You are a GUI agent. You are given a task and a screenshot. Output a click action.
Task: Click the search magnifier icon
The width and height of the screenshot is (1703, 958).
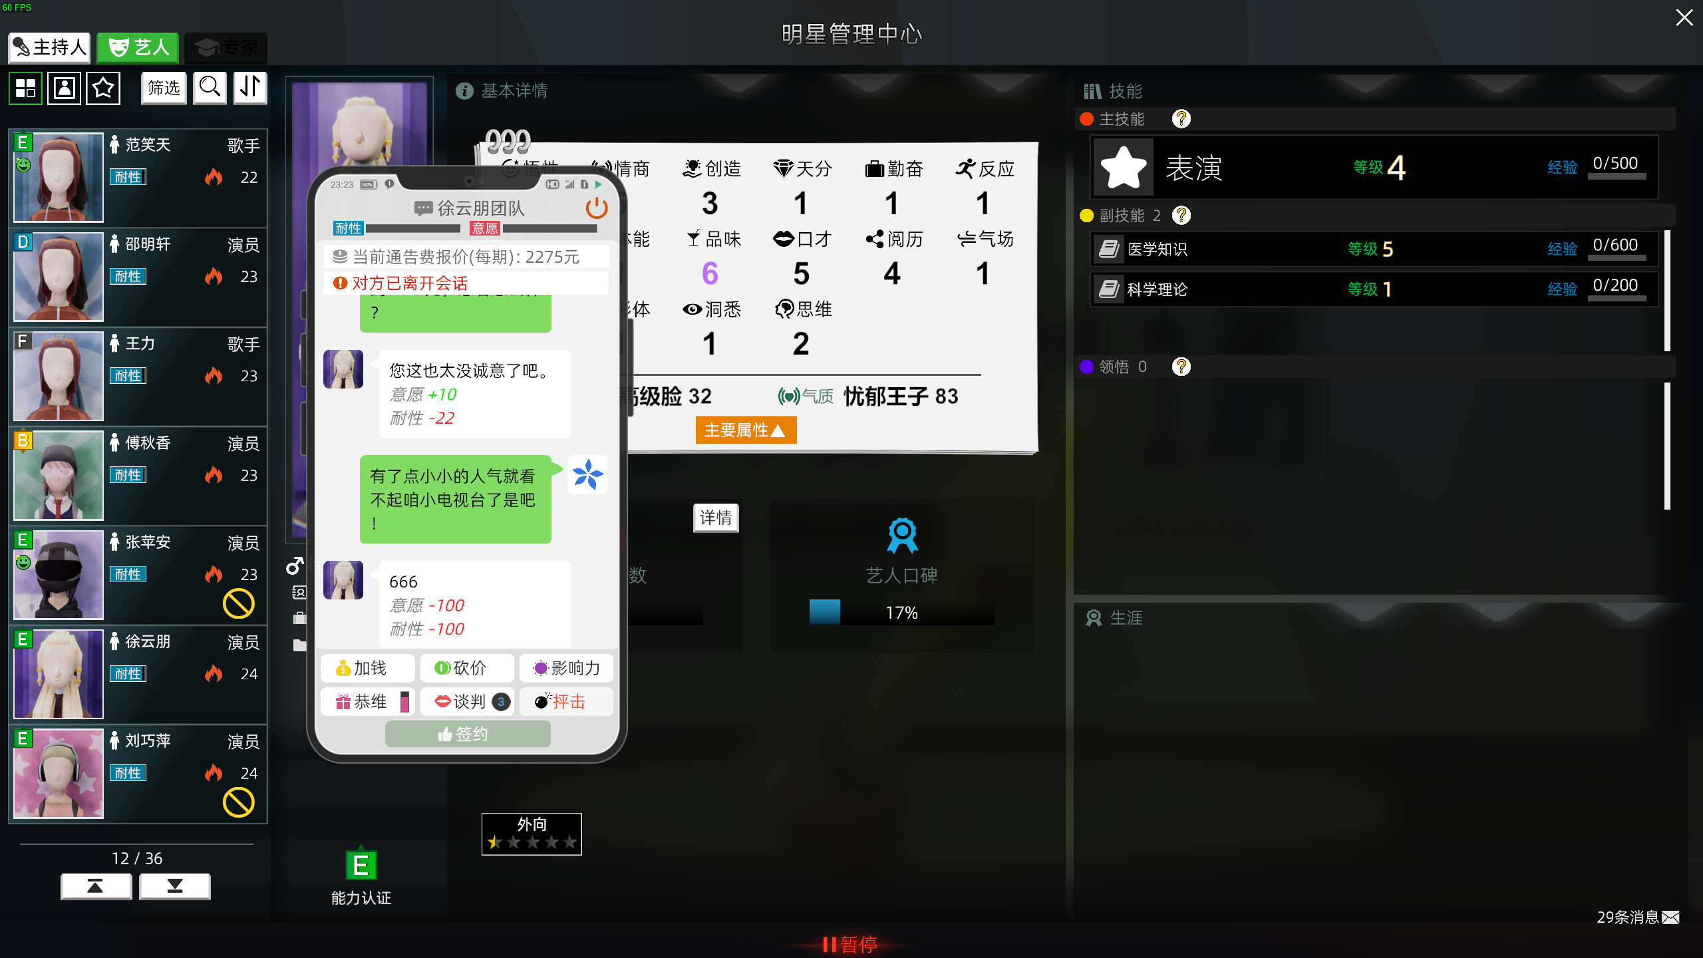210,88
